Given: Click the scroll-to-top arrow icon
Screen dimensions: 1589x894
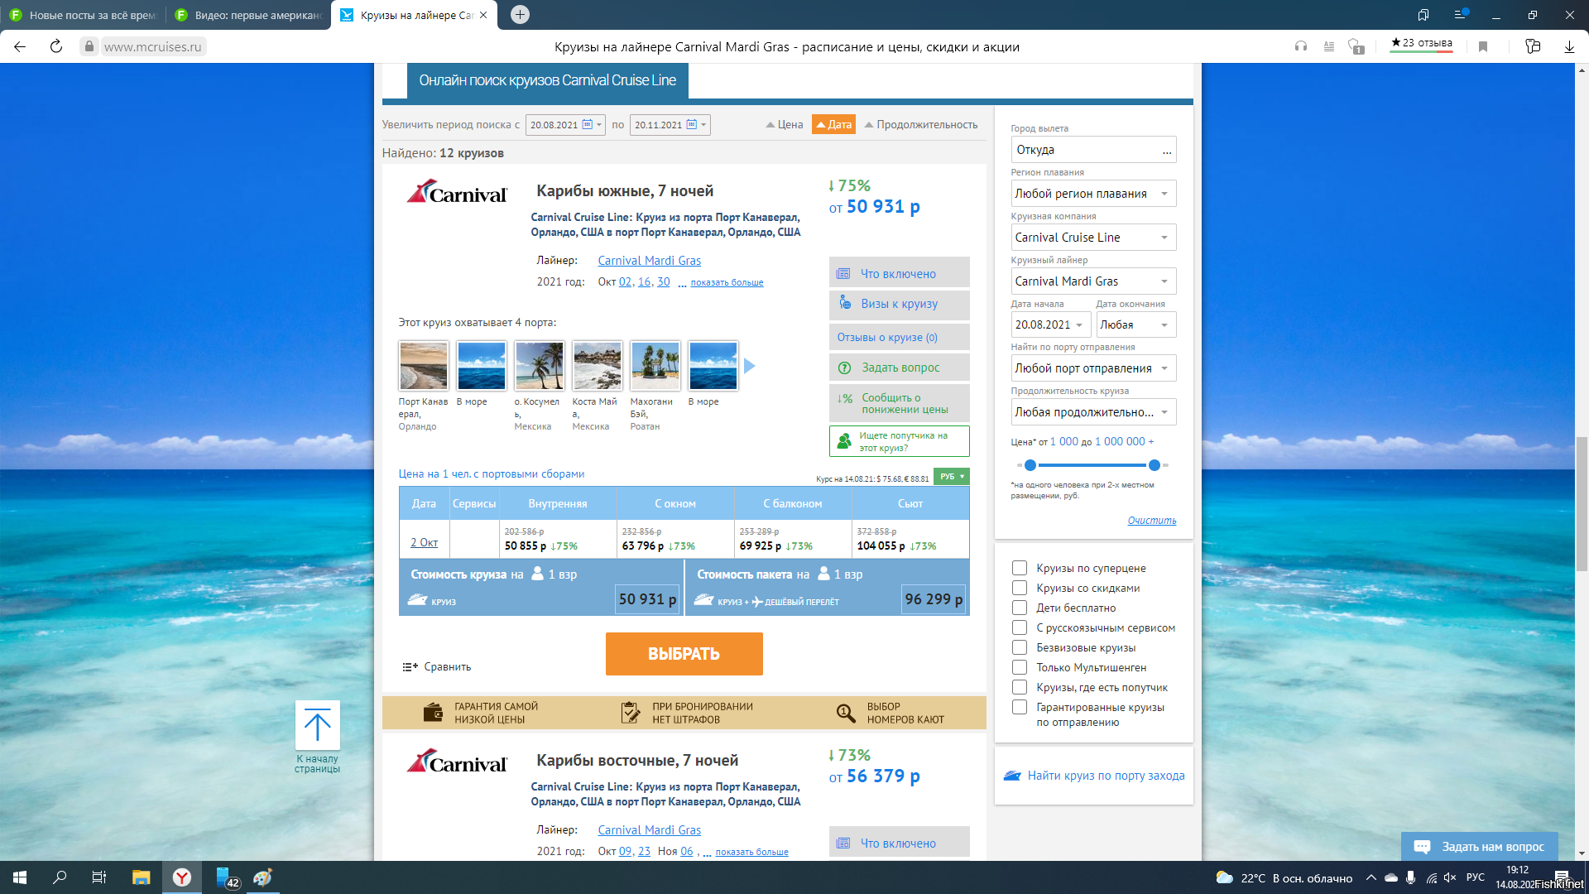Looking at the screenshot, I should pos(317,726).
